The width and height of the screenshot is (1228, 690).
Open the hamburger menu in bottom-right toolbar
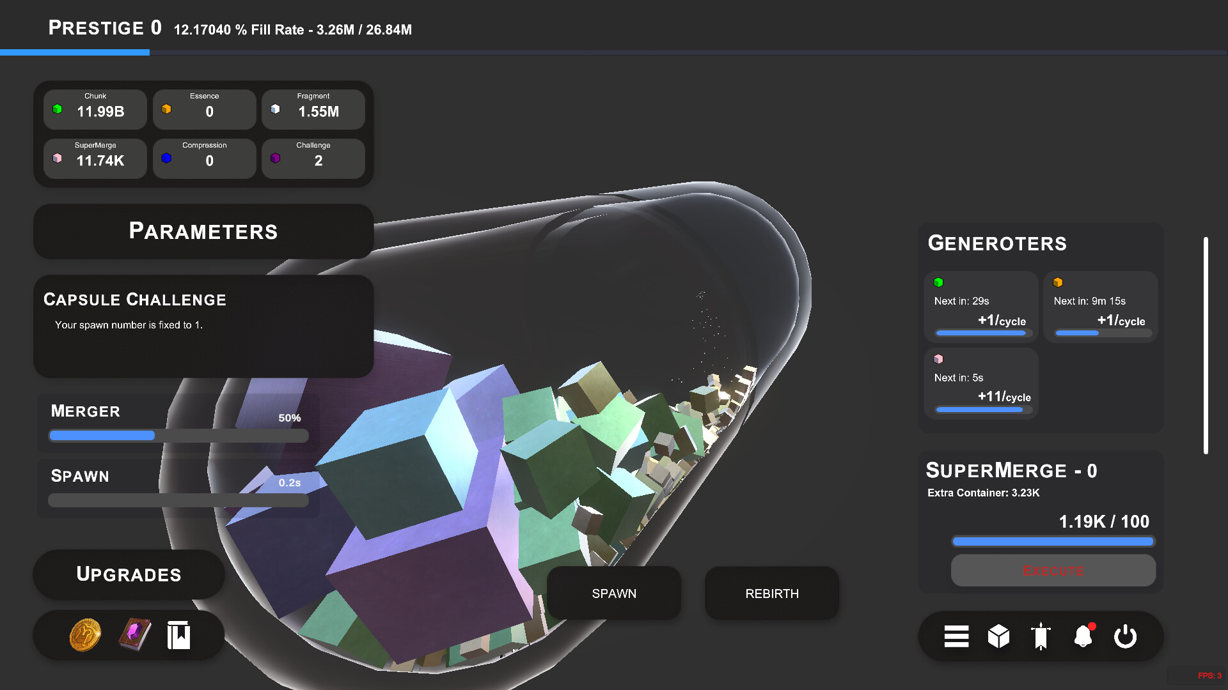pyautogui.click(x=956, y=636)
